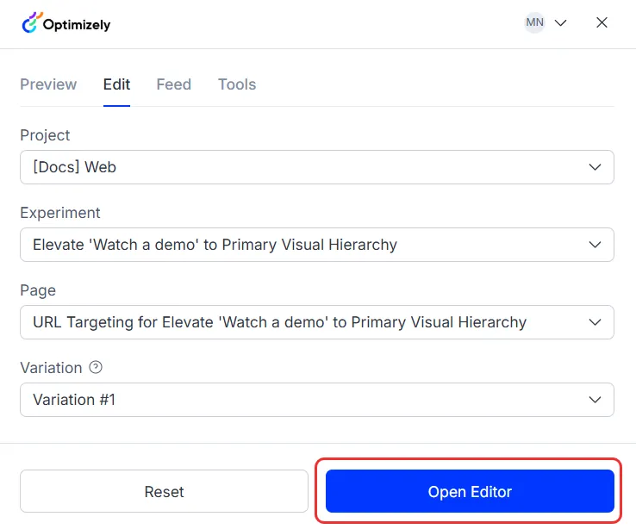This screenshot has height=529, width=636.
Task: Click the Experiment dropdown chevron arrow
Action: (x=595, y=245)
